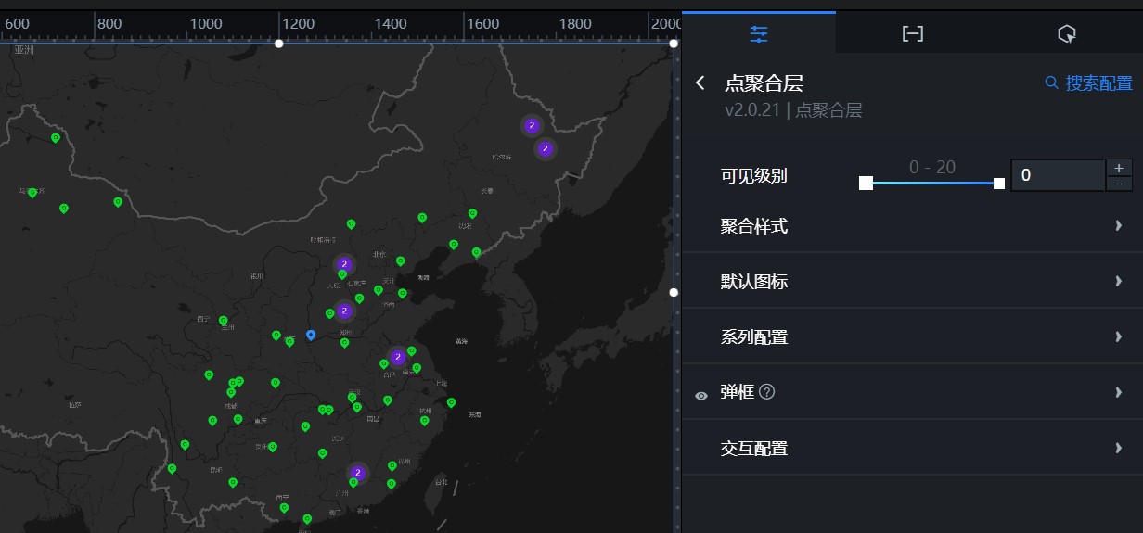Click the top-center selection handle on canvas
Screen dimensions: 1143x533
click(278, 44)
